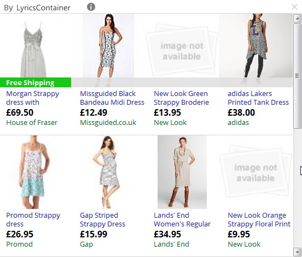
Task: Click the vertical scrollbar thumb
Action: click(x=298, y=76)
